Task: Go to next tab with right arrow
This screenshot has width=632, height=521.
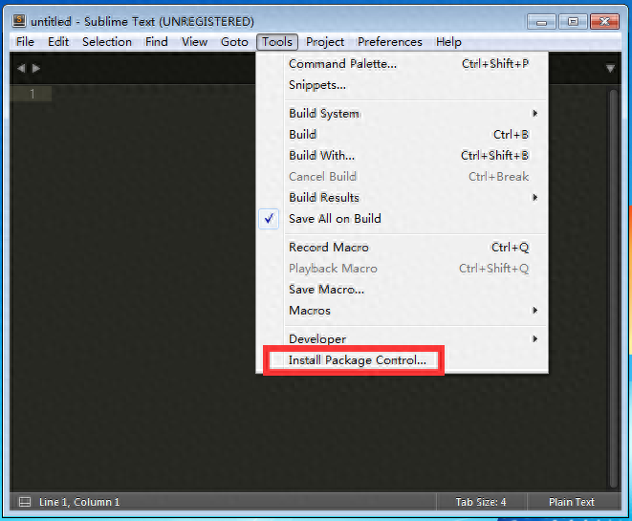Action: (36, 68)
